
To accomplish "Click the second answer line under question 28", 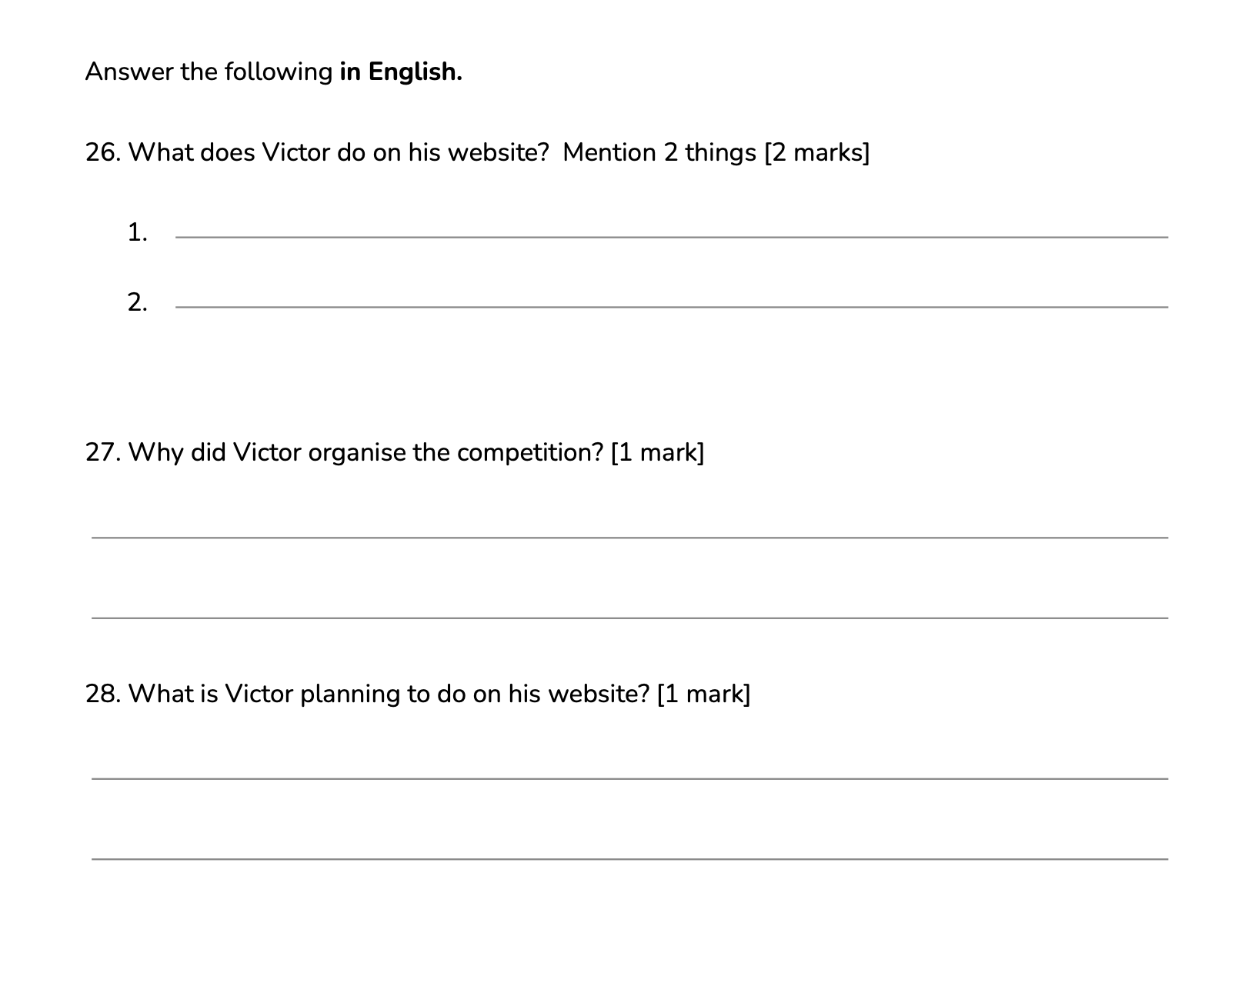I will (x=629, y=858).
